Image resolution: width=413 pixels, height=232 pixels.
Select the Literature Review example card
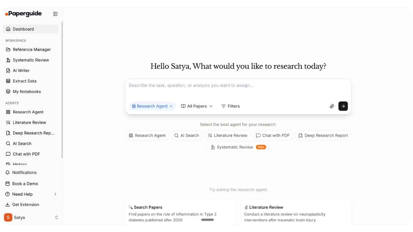[x=296, y=213]
